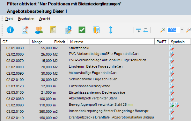This screenshot has width=191, height=121.
Task: Click the yellow document list icon
Action: 53,30
